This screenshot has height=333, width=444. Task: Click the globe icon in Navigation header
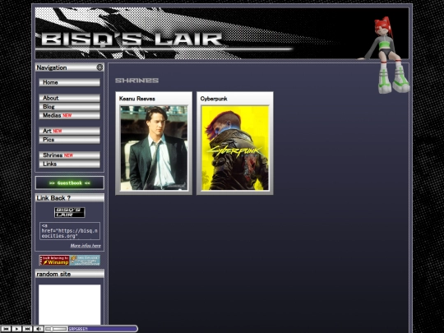pos(99,67)
